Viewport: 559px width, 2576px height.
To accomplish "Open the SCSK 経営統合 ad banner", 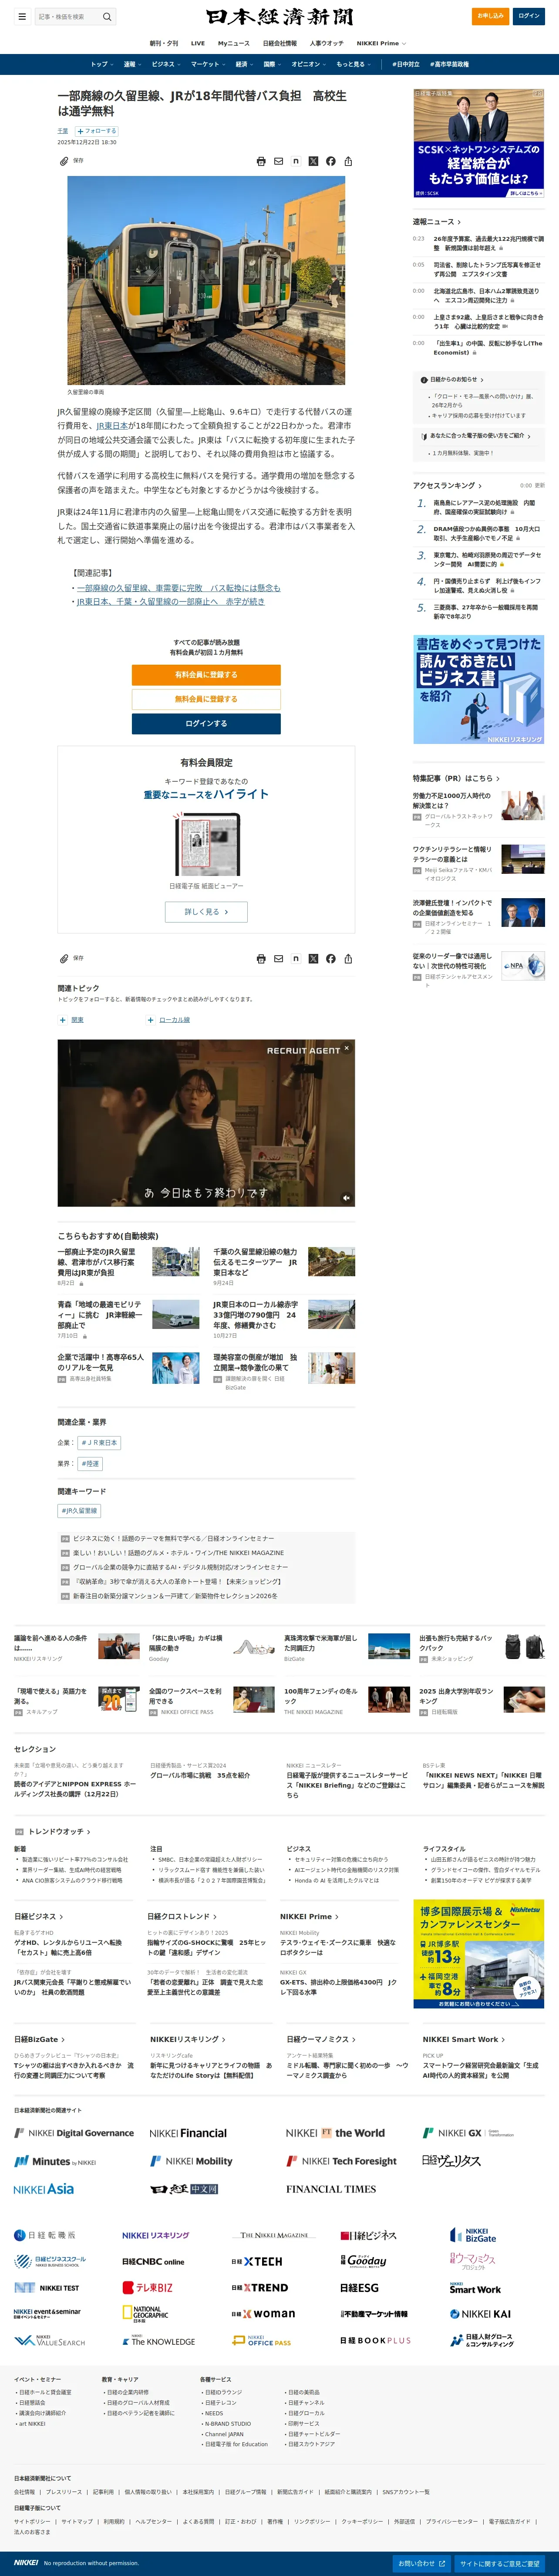I will coord(479,143).
